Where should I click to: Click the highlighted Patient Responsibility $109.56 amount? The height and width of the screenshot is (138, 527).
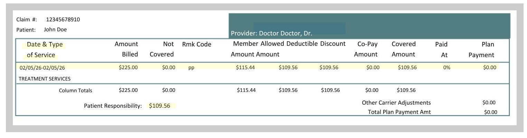[160, 106]
